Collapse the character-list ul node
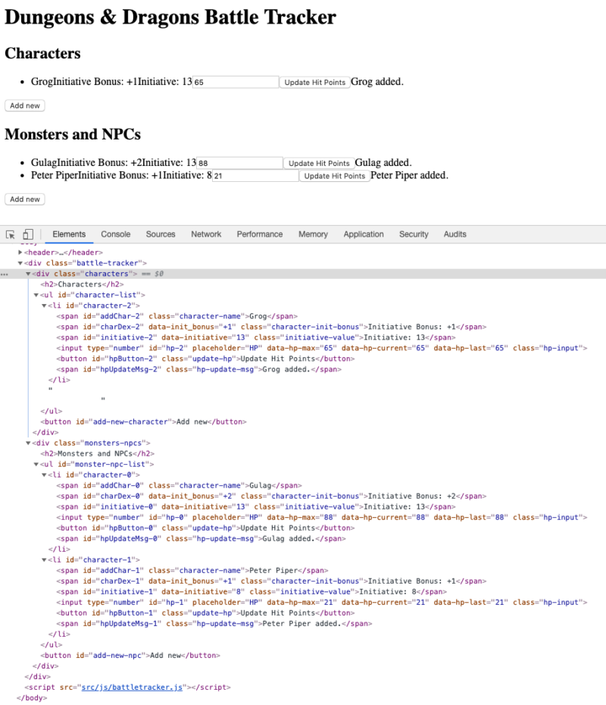The width and height of the screenshot is (606, 705). click(36, 295)
